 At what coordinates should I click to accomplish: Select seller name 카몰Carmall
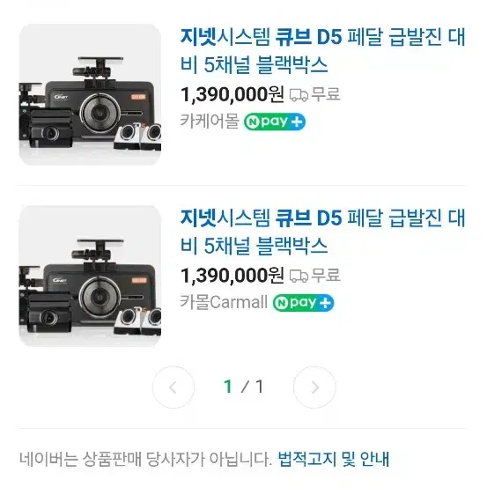click(224, 302)
